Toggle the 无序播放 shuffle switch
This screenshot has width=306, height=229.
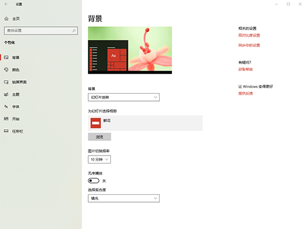coord(94,181)
